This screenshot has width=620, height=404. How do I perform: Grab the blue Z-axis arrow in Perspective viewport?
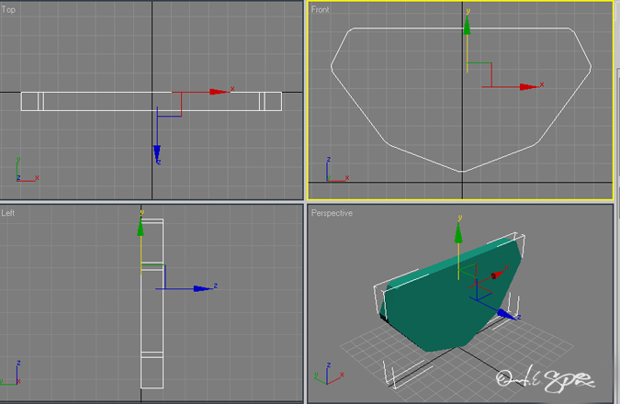tap(506, 313)
